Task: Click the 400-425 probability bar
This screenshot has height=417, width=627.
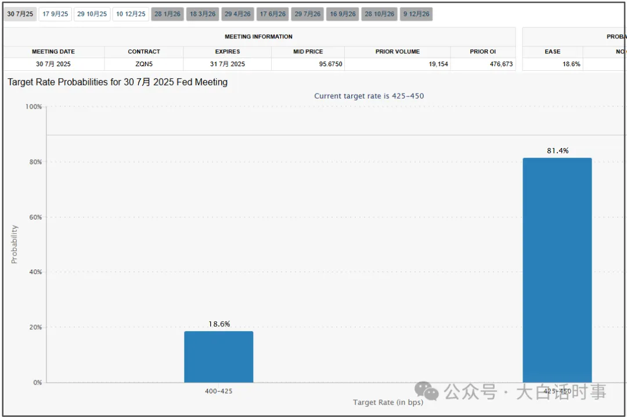Action: tap(219, 357)
